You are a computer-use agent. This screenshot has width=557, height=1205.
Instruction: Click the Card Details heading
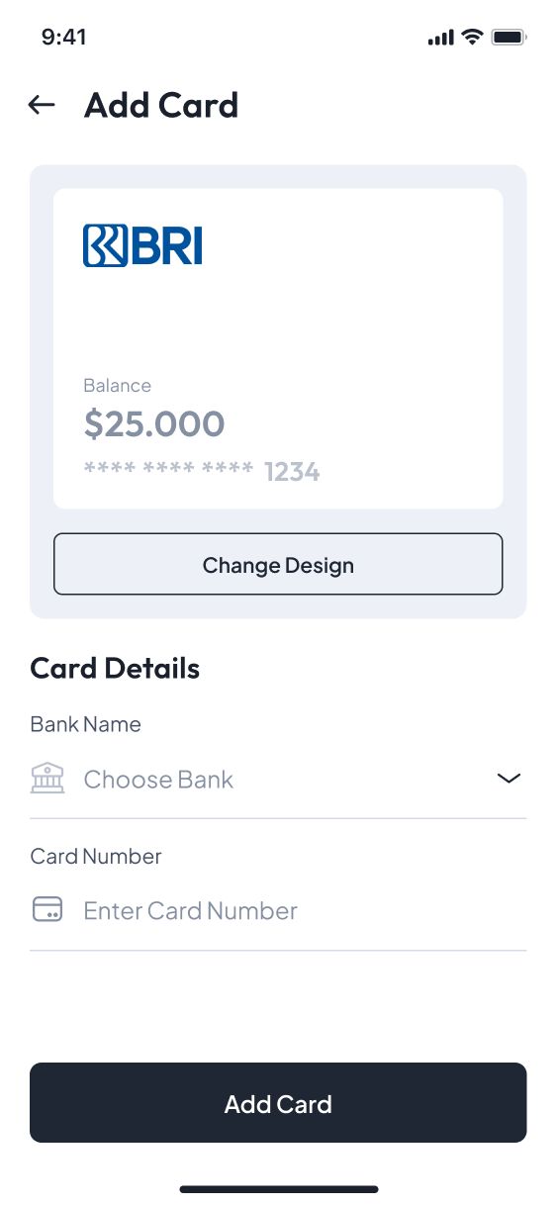pyautogui.click(x=115, y=669)
